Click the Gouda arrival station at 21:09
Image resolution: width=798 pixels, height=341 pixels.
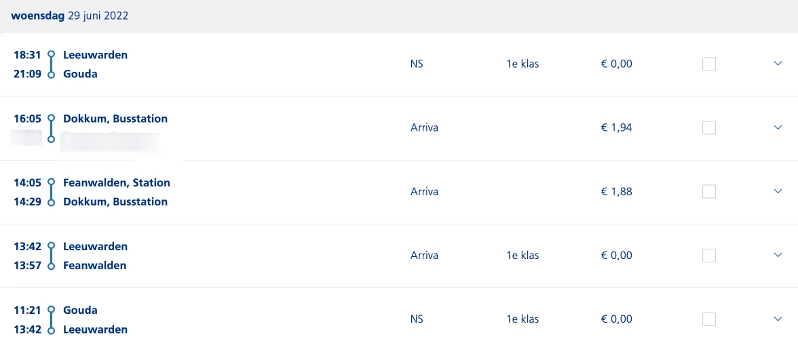click(80, 74)
